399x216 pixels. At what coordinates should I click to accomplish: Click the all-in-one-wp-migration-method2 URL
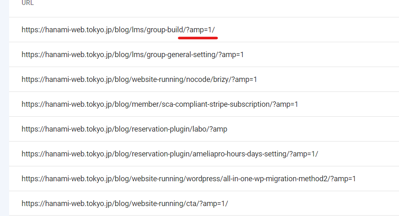pyautogui.click(x=189, y=179)
